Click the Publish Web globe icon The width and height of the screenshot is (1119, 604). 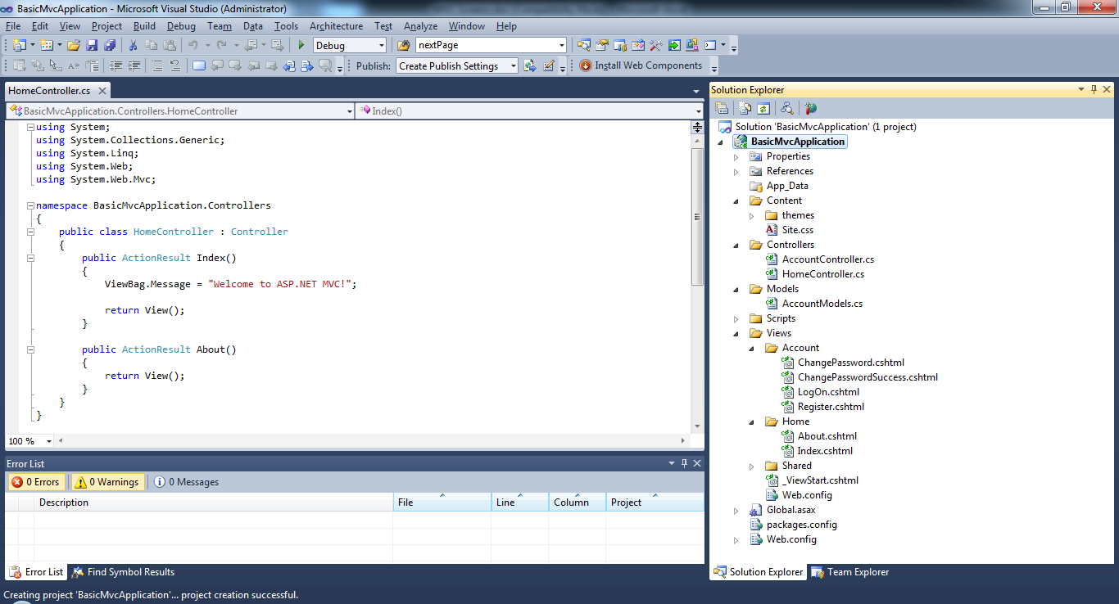(530, 65)
